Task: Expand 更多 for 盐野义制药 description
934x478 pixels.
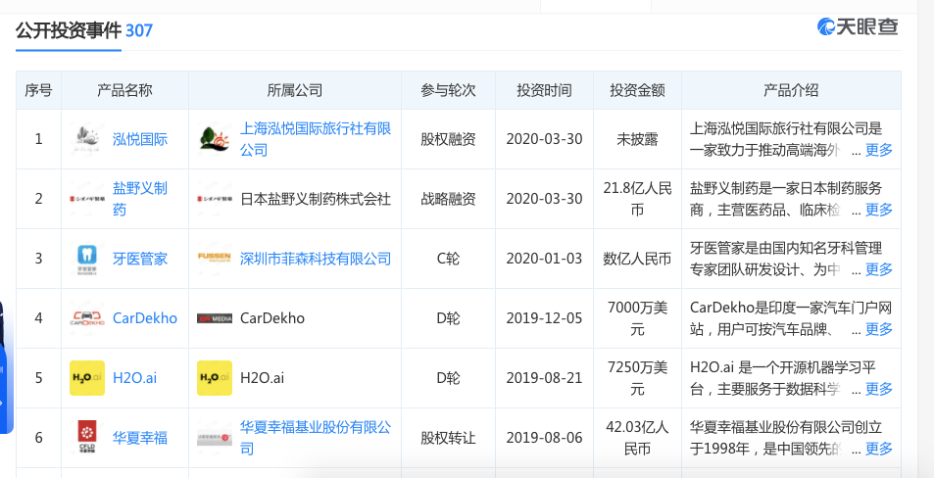Action: pyautogui.click(x=878, y=210)
